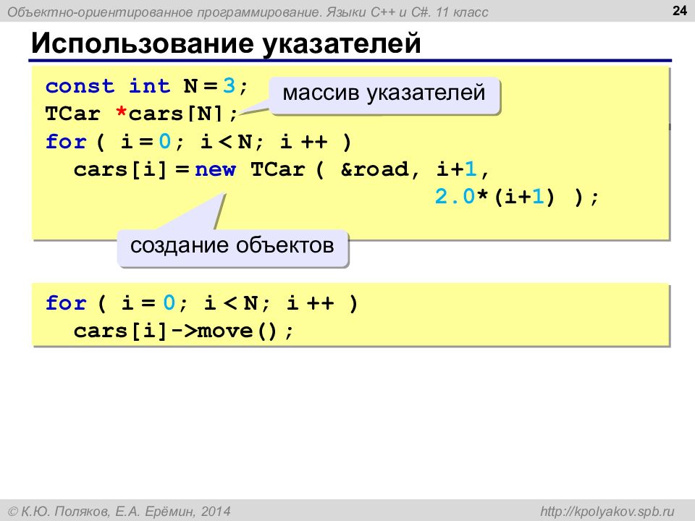The height and width of the screenshot is (521, 695).
Task: Click the kpolyakov.spb.ru link in footer
Action: (x=607, y=512)
